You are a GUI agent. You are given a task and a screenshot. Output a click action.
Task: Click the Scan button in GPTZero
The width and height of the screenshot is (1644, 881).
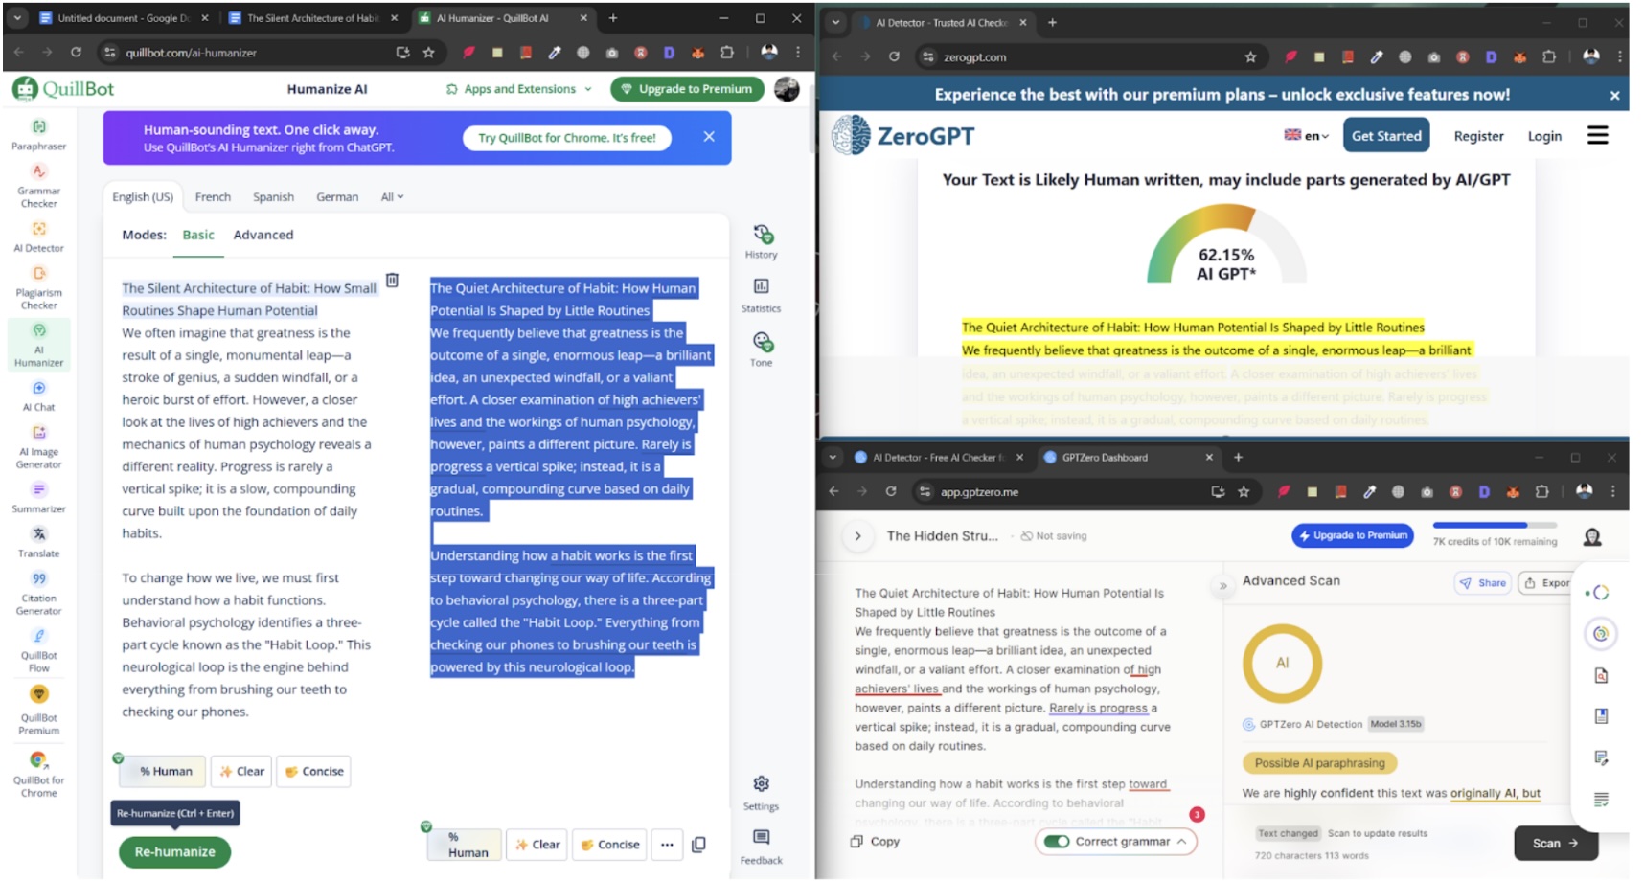(1556, 843)
